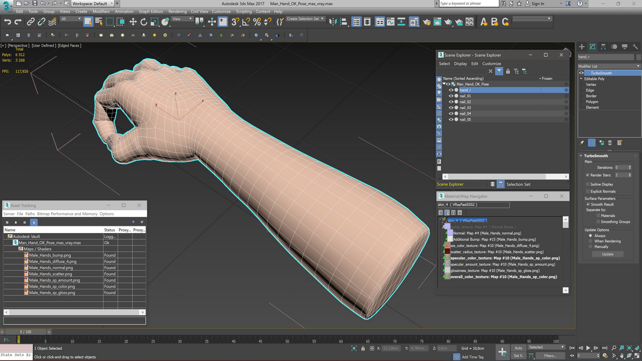Select the Rotate tool in toolbar
The width and height of the screenshot is (642, 361).
[x=144, y=22]
